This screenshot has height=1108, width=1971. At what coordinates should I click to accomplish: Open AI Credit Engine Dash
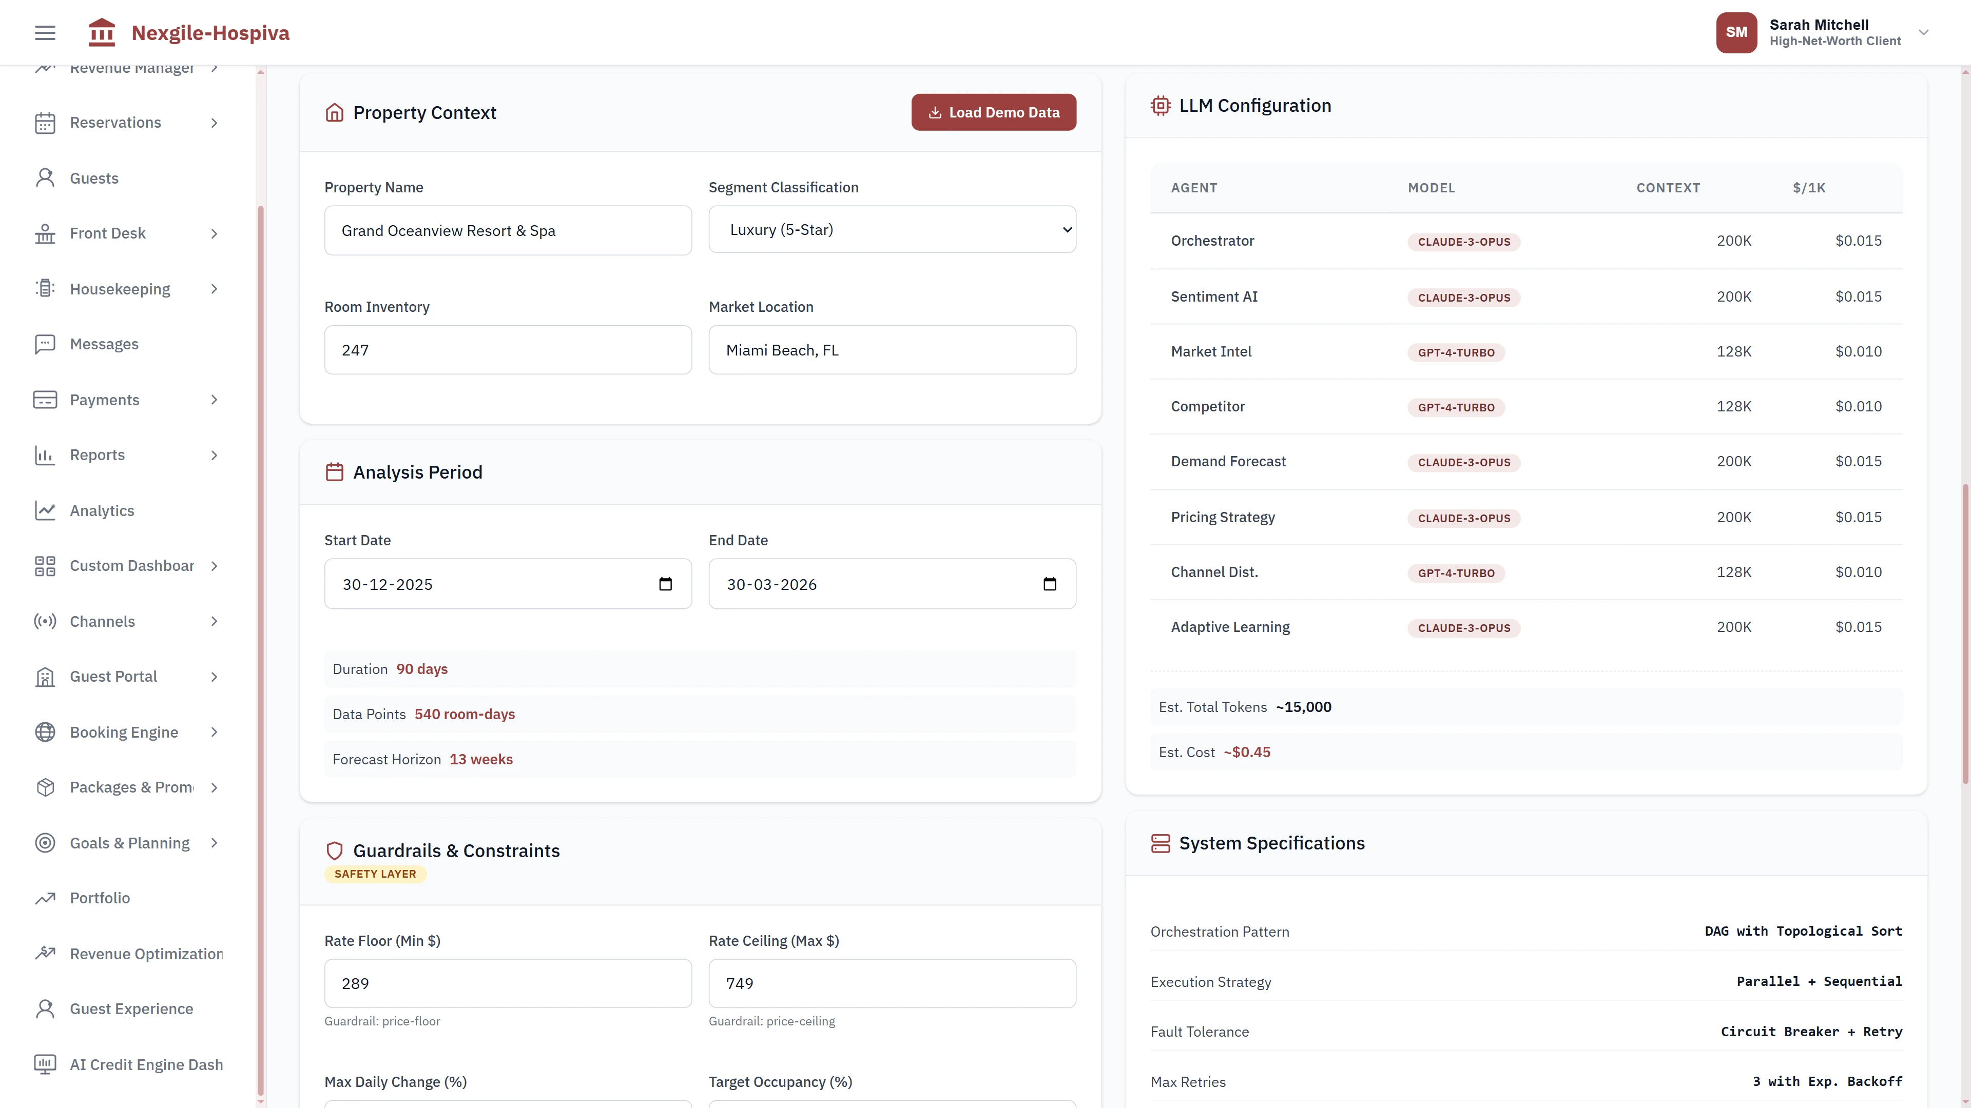pos(145,1064)
